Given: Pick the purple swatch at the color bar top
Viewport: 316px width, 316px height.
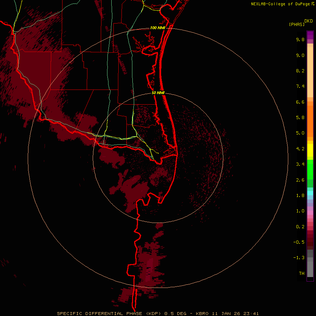Looking at the screenshot, I should (x=310, y=35).
